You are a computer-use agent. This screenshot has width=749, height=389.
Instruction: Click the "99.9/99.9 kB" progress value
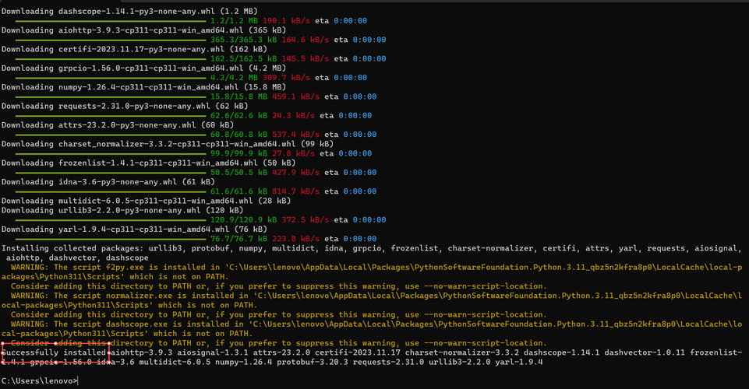[x=238, y=153]
